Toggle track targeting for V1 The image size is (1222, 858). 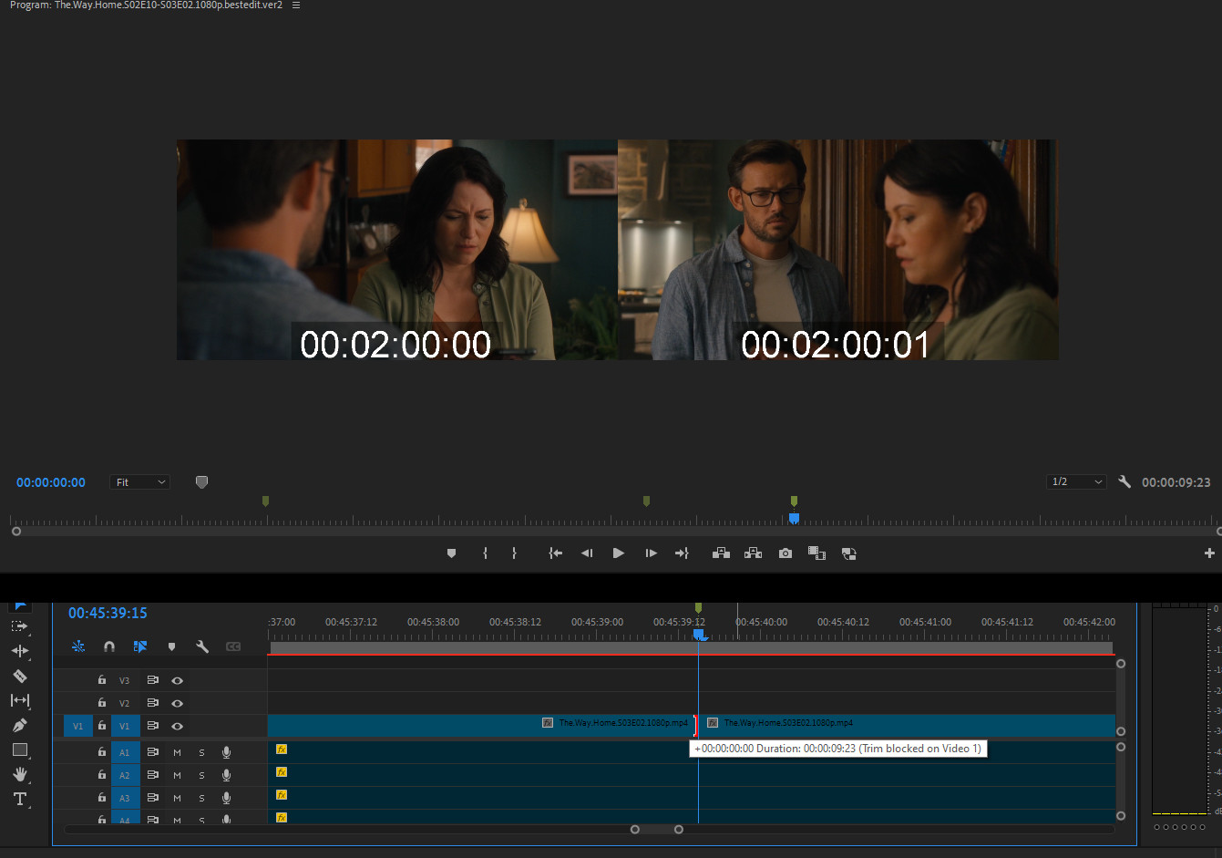click(125, 726)
